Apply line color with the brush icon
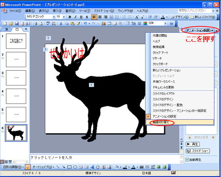The height and width of the screenshot is (177, 221). tap(125, 167)
